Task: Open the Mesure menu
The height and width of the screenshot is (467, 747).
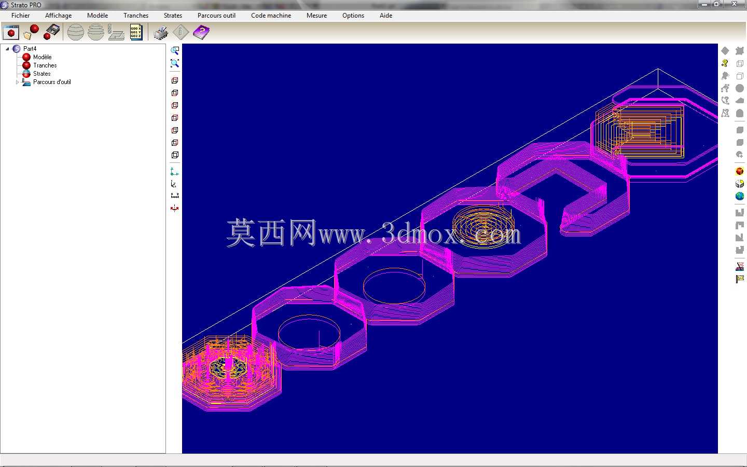Action: 316,16
